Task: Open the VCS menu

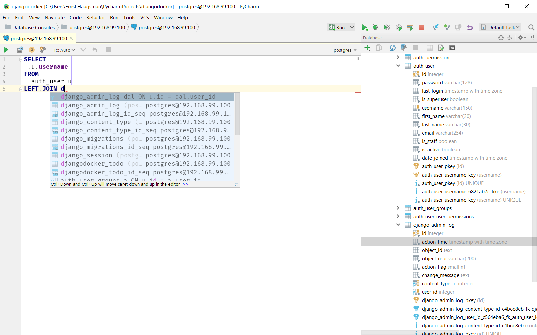Action: (145, 18)
